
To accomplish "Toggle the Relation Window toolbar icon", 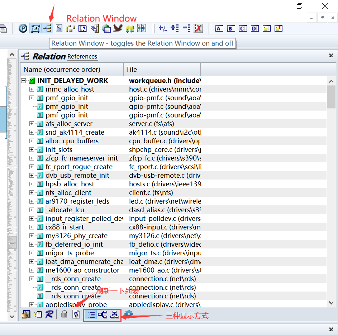I will point(47,28).
